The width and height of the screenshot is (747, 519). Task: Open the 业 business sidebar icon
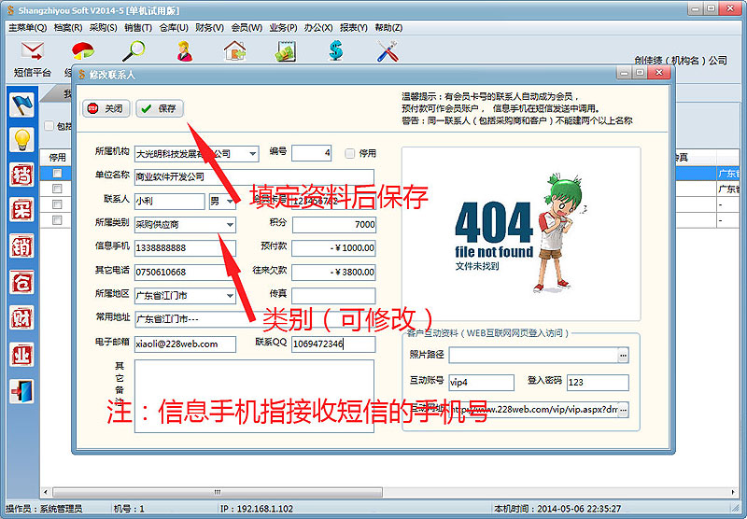(21, 355)
